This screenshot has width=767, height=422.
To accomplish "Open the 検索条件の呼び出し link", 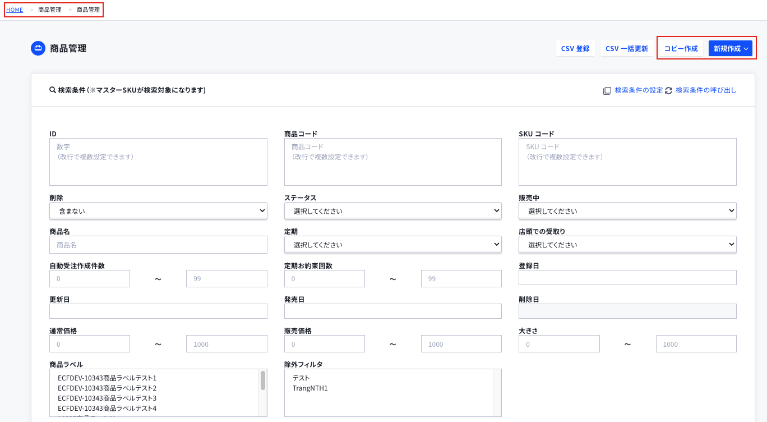I will pos(706,90).
